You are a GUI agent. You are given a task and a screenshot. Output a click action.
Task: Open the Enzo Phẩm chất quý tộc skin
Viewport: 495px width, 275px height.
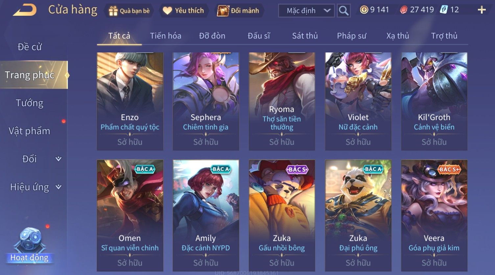pyautogui.click(x=130, y=101)
